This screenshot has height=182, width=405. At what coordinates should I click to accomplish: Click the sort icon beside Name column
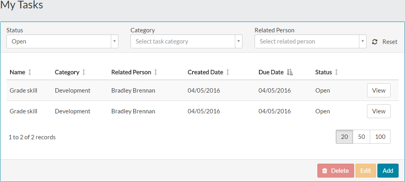pyautogui.click(x=30, y=72)
